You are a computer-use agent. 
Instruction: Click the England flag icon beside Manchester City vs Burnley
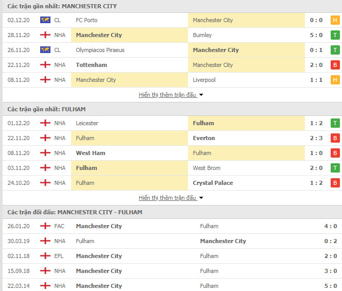click(45, 35)
